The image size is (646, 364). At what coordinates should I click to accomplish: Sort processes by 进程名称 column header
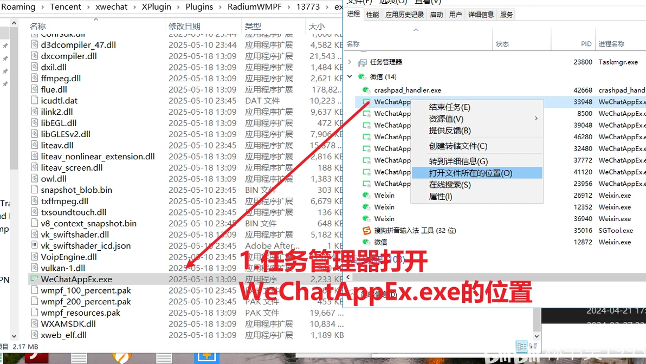[x=611, y=44]
